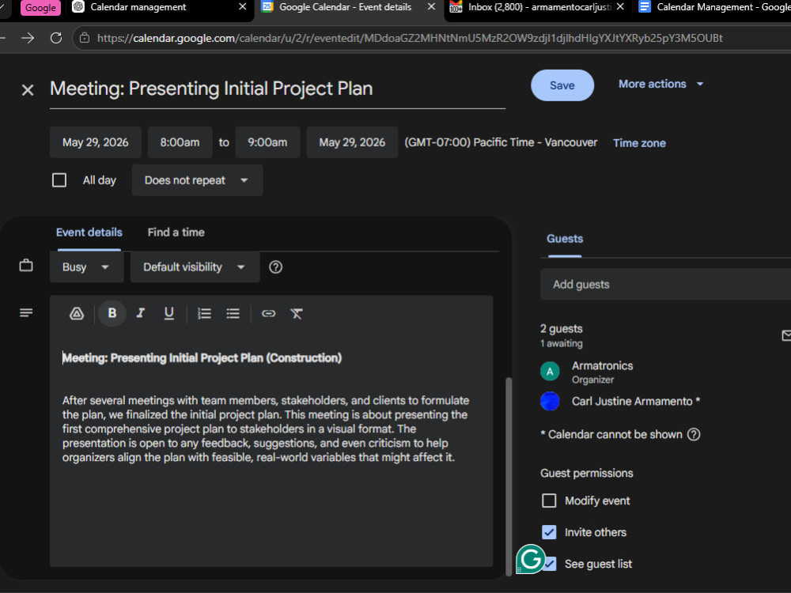The image size is (791, 593).
Task: Insert a numbered list in description
Action: click(204, 314)
